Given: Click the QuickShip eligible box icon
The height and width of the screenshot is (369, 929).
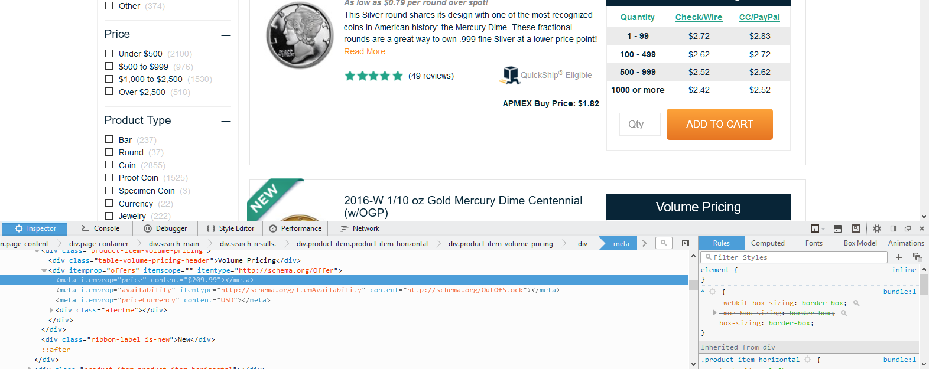Looking at the screenshot, I should coord(510,75).
